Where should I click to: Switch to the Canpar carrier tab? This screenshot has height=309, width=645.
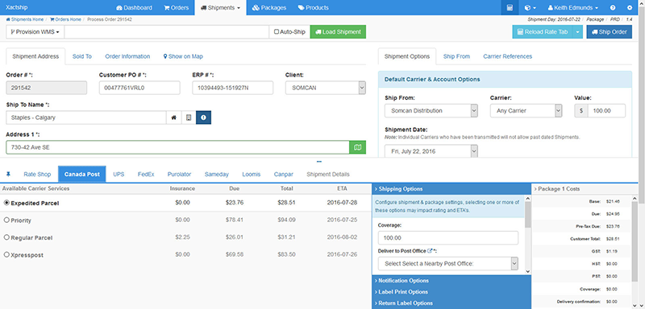coord(284,174)
